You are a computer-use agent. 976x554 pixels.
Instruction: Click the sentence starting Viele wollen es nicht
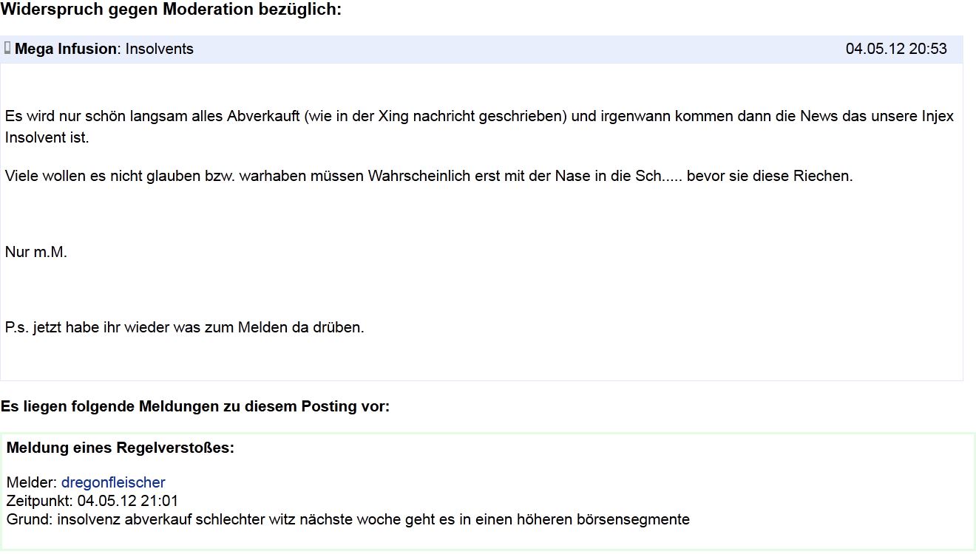pos(429,176)
